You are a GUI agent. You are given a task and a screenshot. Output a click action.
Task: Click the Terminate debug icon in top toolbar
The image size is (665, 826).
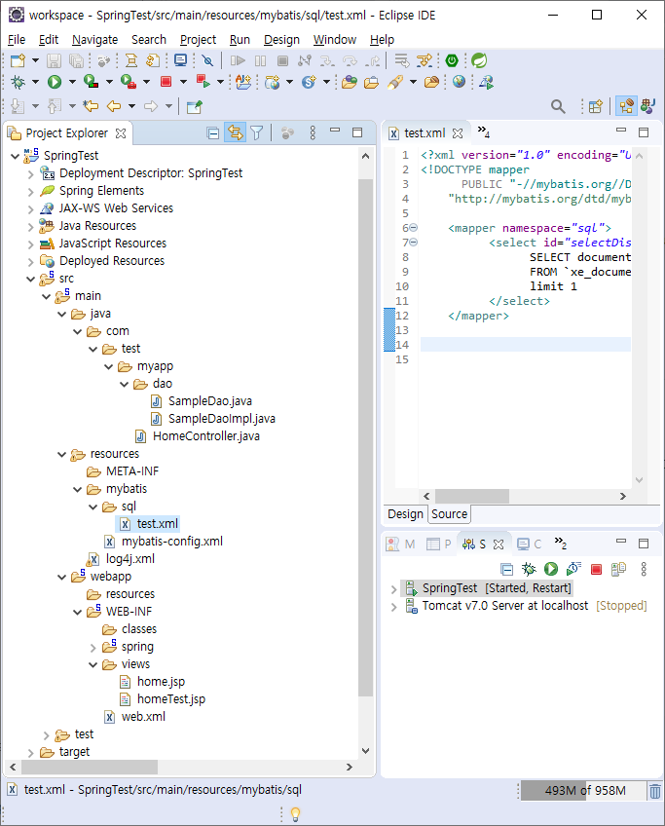tap(282, 60)
